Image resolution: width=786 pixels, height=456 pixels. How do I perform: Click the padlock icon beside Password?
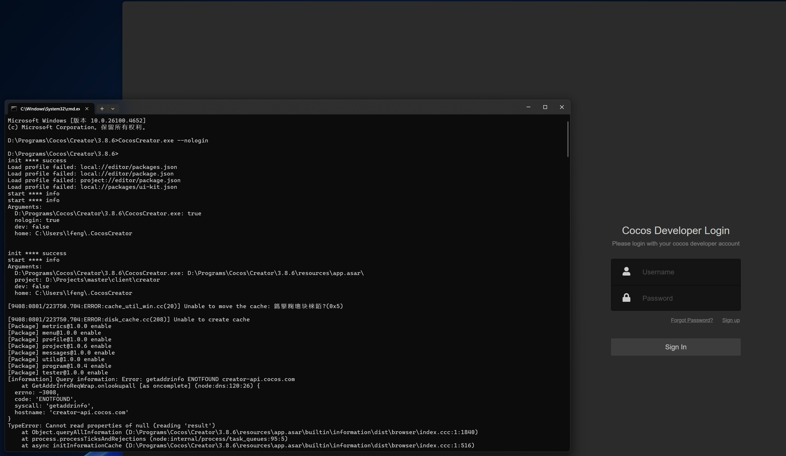[x=626, y=298]
